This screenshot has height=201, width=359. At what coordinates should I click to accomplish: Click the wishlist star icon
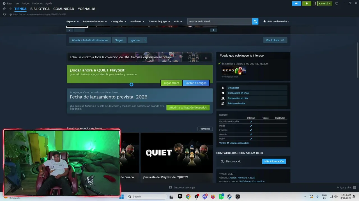pos(264,21)
